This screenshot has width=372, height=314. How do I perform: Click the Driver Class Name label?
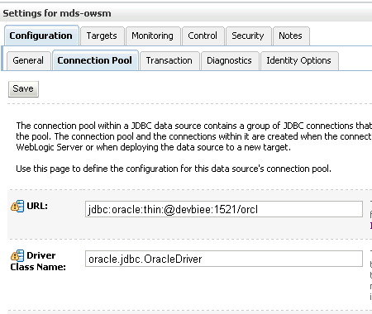coord(38,261)
